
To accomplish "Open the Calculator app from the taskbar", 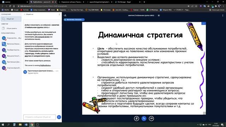I will (14, 125).
